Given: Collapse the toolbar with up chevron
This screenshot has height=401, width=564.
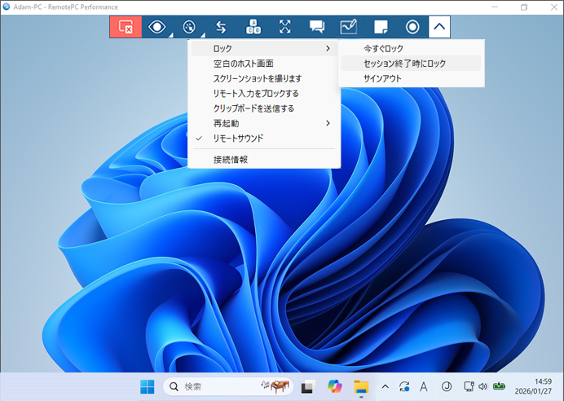Looking at the screenshot, I should [439, 27].
